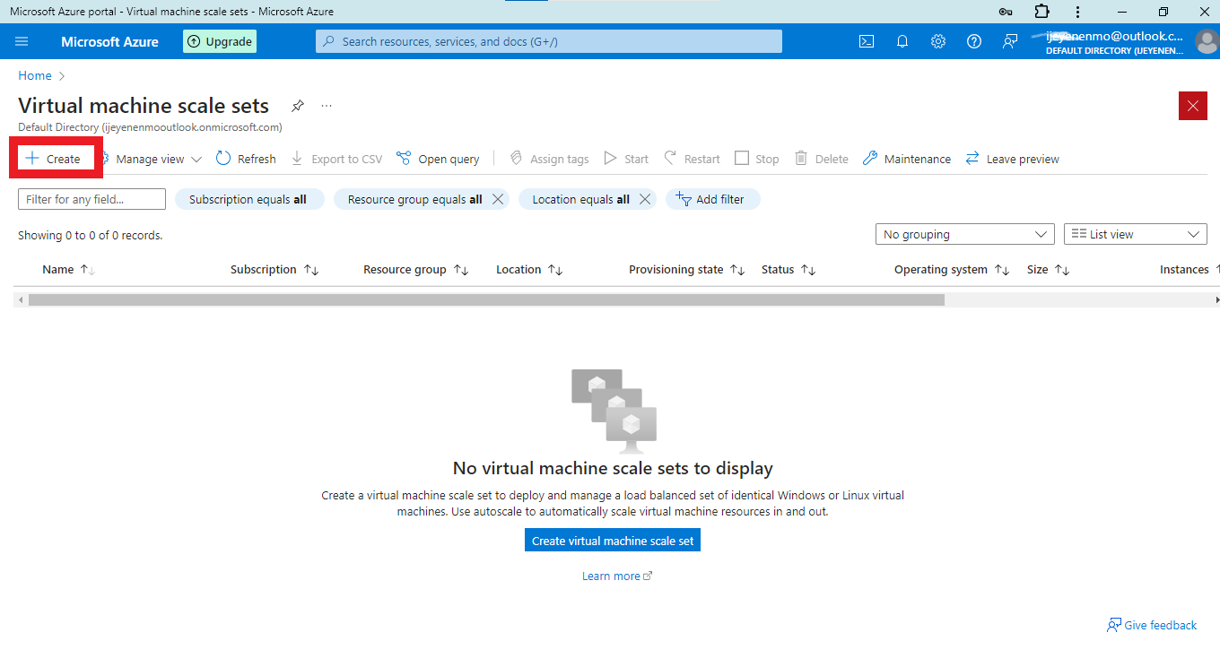The image size is (1220, 650).
Task: Focus the Search resources, services, and docs box
Action: point(549,41)
